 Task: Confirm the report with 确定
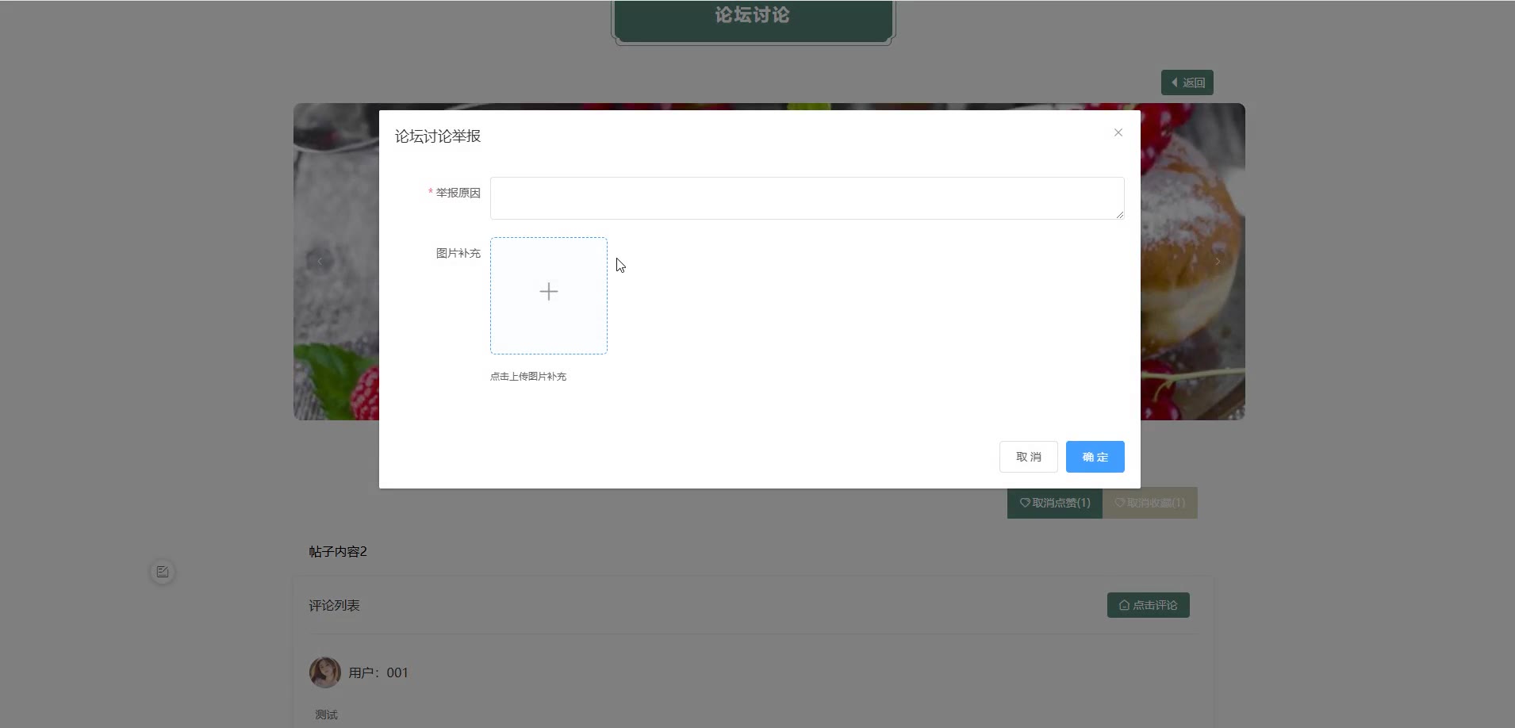tap(1095, 457)
